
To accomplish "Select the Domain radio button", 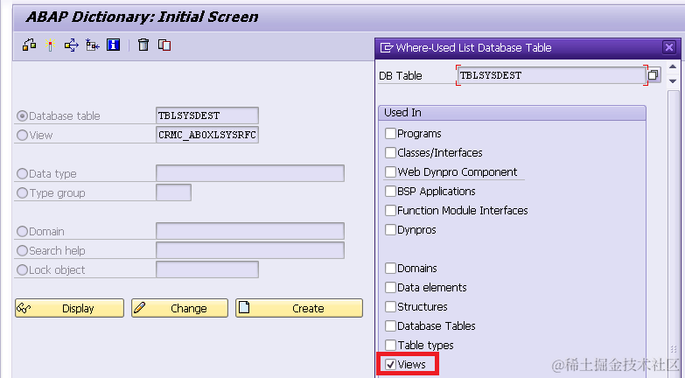I will point(22,231).
